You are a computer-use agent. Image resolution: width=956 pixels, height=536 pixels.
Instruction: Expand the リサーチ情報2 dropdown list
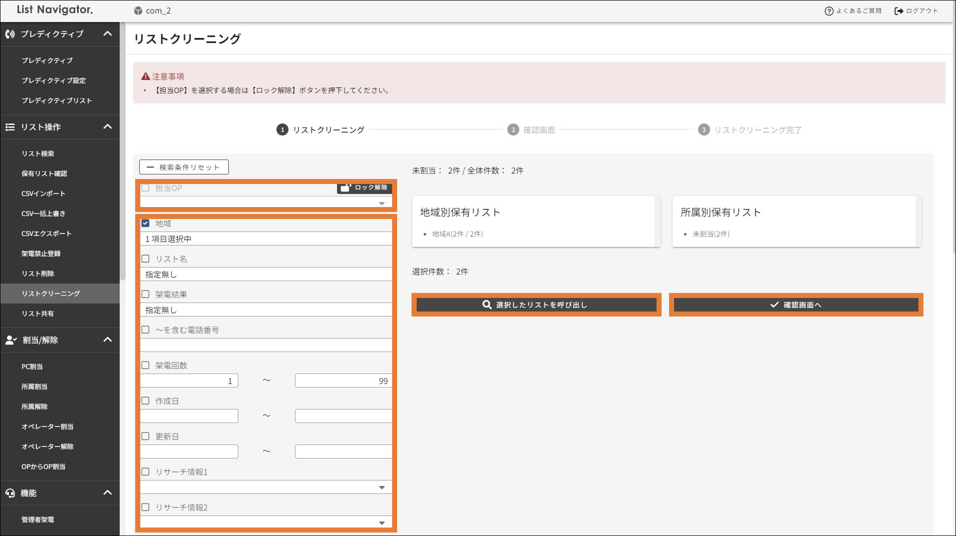(x=266, y=522)
